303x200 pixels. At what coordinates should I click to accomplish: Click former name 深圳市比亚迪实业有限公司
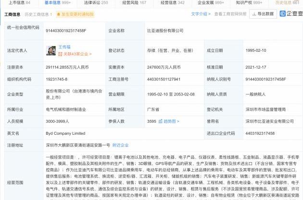pyautogui.click(x=269, y=121)
